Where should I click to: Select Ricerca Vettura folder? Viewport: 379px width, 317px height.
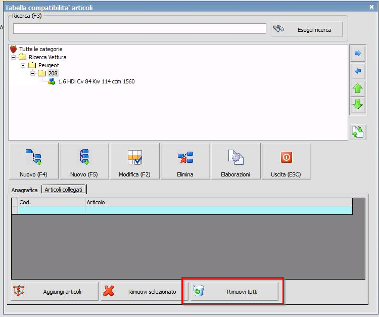tap(48, 57)
